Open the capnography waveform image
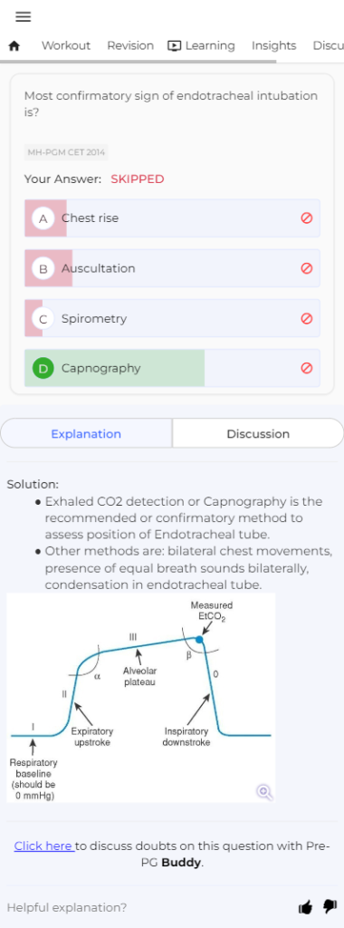Image resolution: width=344 pixels, height=928 pixels. [141, 698]
